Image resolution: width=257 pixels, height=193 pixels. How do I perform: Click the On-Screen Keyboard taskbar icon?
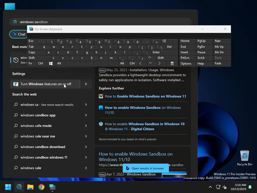(x=52, y=187)
